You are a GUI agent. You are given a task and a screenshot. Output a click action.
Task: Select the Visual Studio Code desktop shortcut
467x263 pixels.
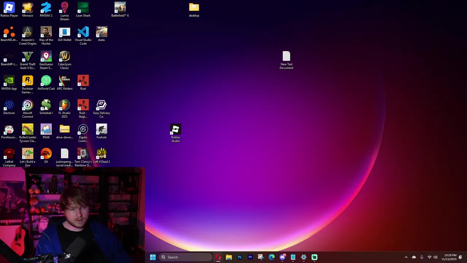(x=83, y=36)
